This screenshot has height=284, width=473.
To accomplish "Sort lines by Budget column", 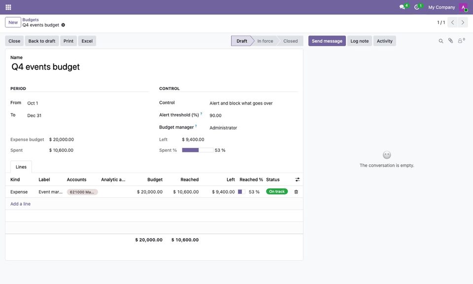I will pos(155,179).
